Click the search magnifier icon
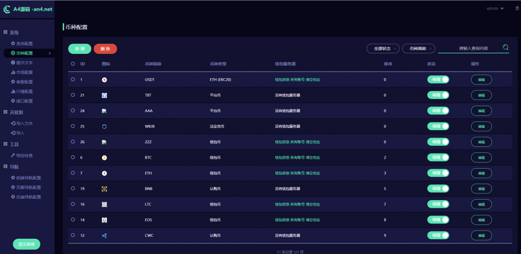 [x=505, y=48]
